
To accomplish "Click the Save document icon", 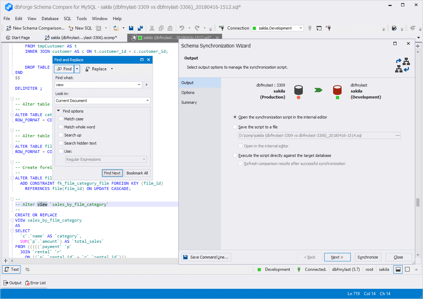I will coord(130,28).
